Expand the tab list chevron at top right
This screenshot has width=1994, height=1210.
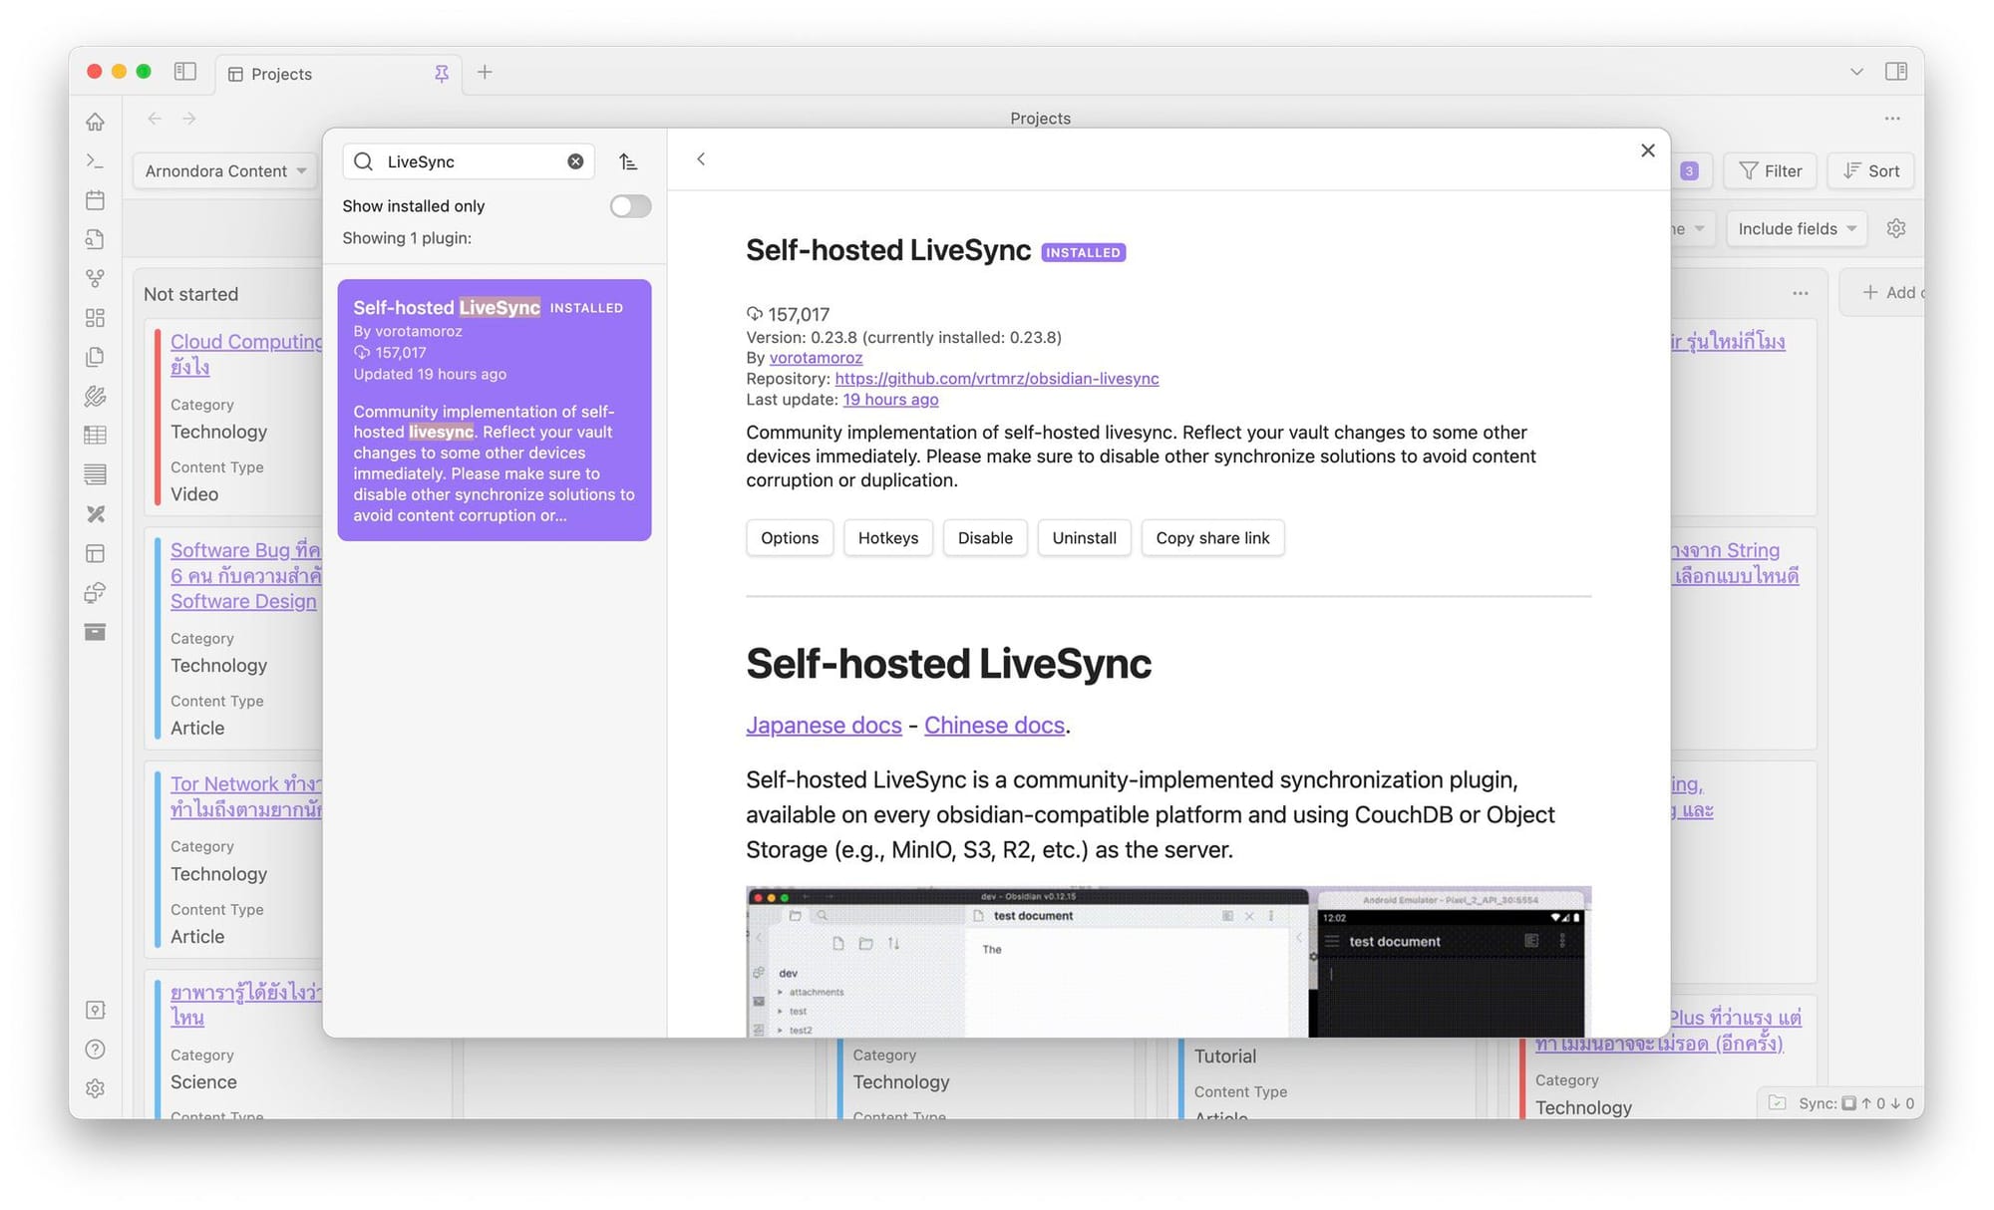[1856, 72]
